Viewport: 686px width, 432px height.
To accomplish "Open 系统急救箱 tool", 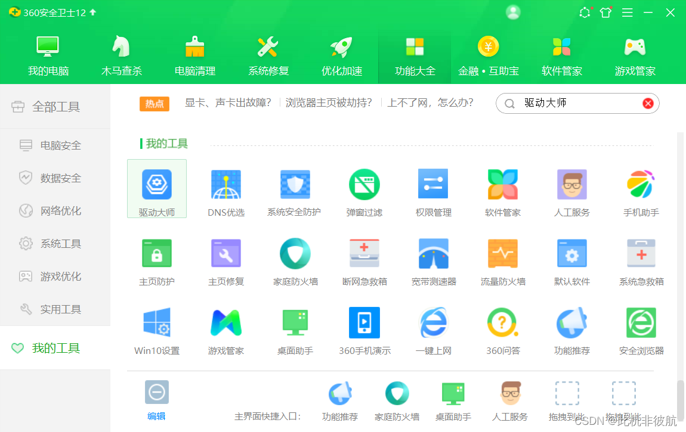I will 641,262.
